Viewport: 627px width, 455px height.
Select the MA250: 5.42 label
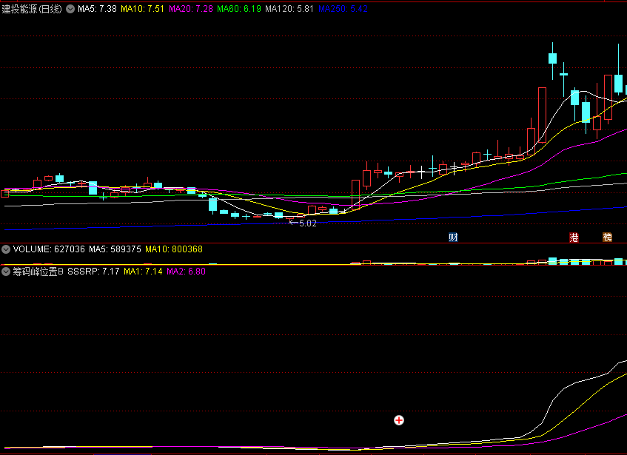click(x=343, y=9)
